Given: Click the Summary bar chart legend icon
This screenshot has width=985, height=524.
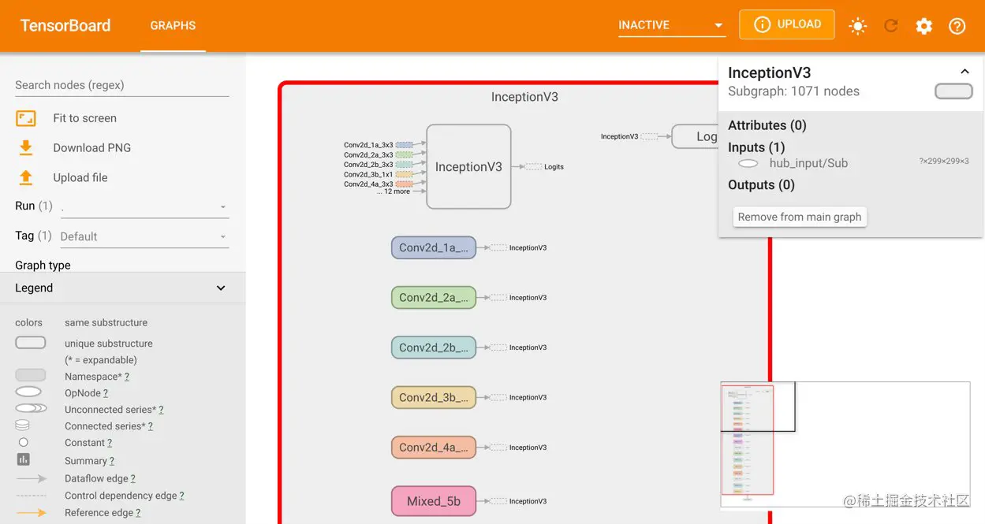Looking at the screenshot, I should point(24,459).
